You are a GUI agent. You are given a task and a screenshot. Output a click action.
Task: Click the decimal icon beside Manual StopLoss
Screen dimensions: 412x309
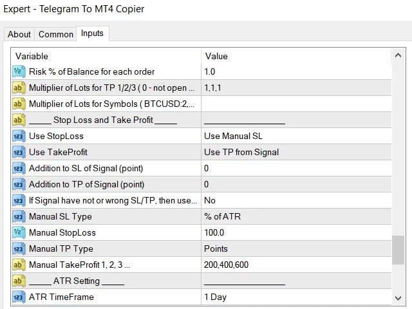pos(19,232)
